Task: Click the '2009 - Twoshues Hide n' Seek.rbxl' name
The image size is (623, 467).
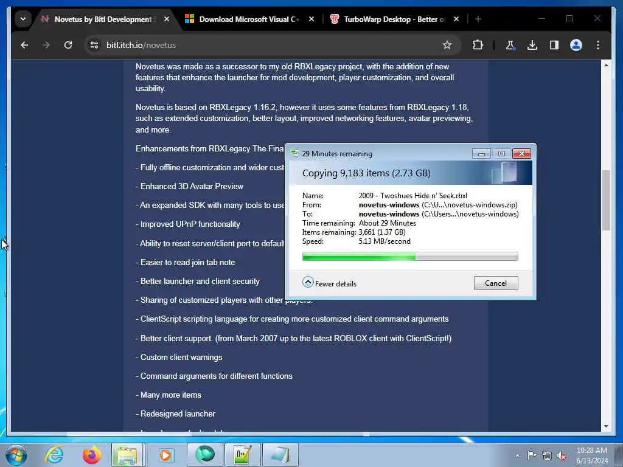Action: pyautogui.click(x=413, y=196)
